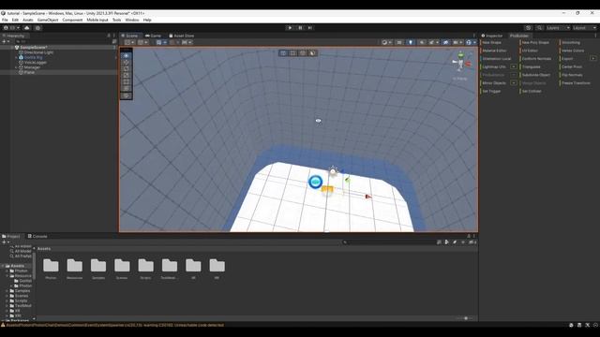Toggle the Scene gizmos button

(469, 42)
